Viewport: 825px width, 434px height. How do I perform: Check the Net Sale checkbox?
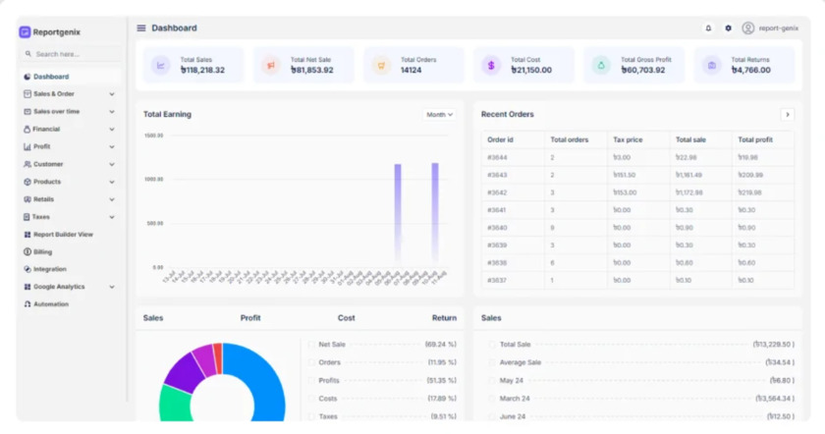click(311, 345)
